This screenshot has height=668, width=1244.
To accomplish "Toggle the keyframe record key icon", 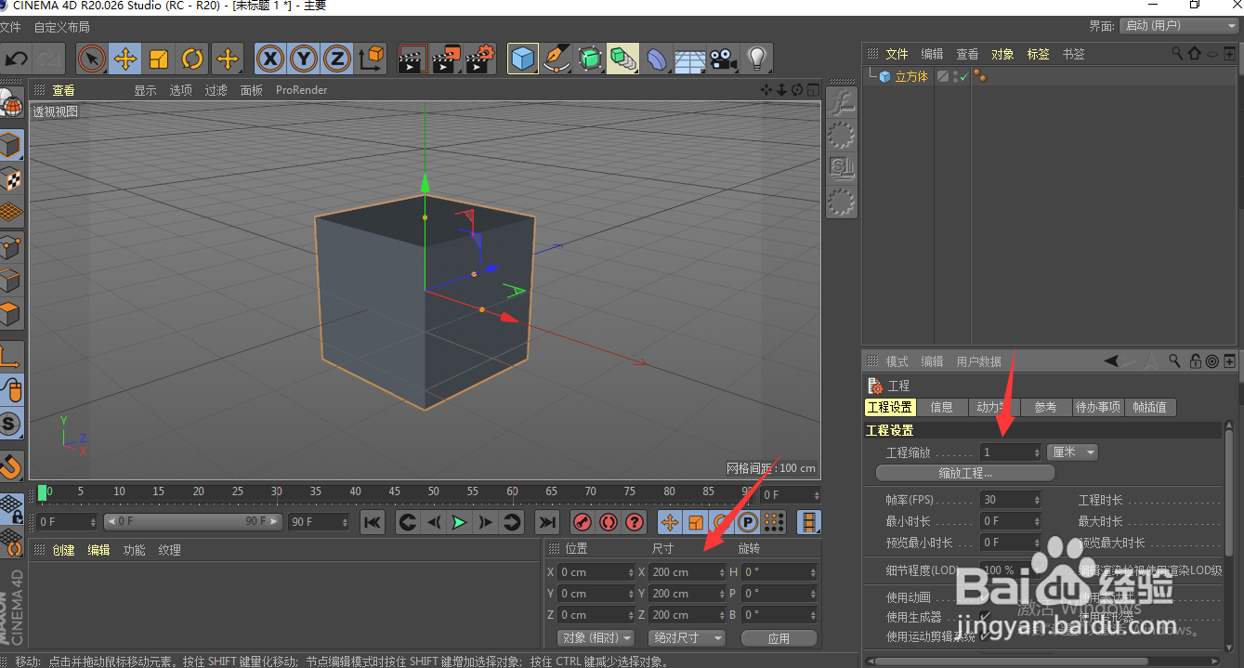I will pos(581,522).
